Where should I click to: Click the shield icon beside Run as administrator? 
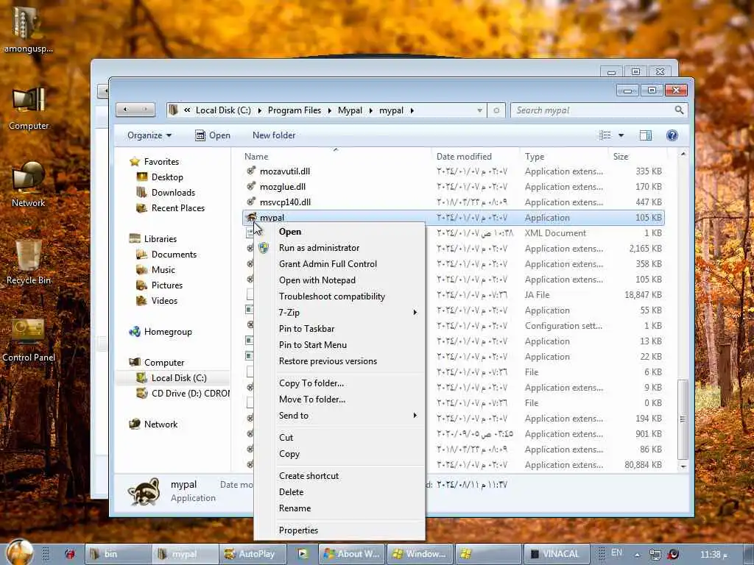click(x=264, y=248)
